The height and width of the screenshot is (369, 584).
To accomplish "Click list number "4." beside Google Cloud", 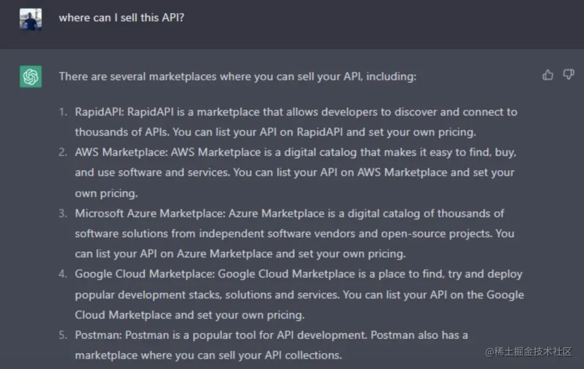I will pyautogui.click(x=63, y=274).
